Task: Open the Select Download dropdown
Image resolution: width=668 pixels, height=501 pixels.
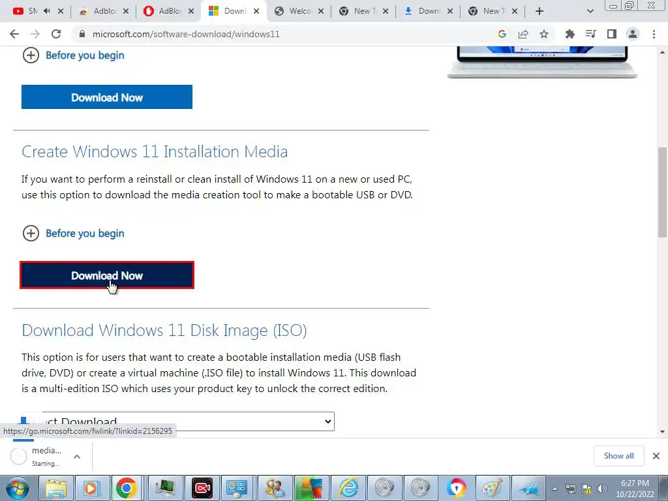Action: pos(177,421)
